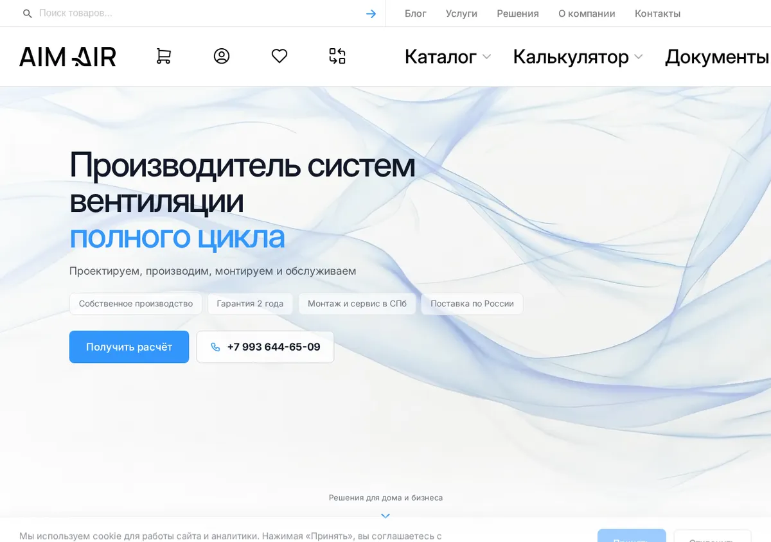This screenshot has width=771, height=542.
Task: Expand the Калькулятор dropdown menu
Action: 578,57
